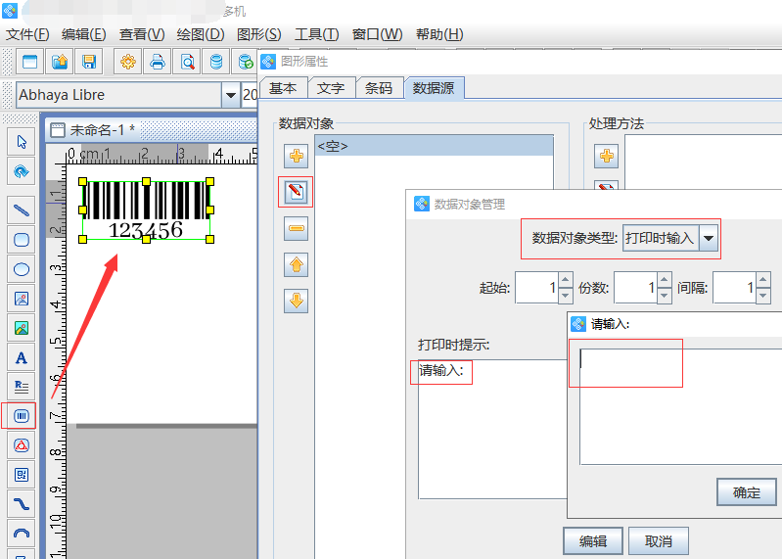Image resolution: width=782 pixels, height=559 pixels.
Task: Open the 图形(S) menu
Action: pyautogui.click(x=258, y=34)
